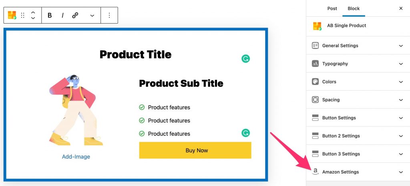
Task: Switch to the Post tab
Action: [332, 8]
